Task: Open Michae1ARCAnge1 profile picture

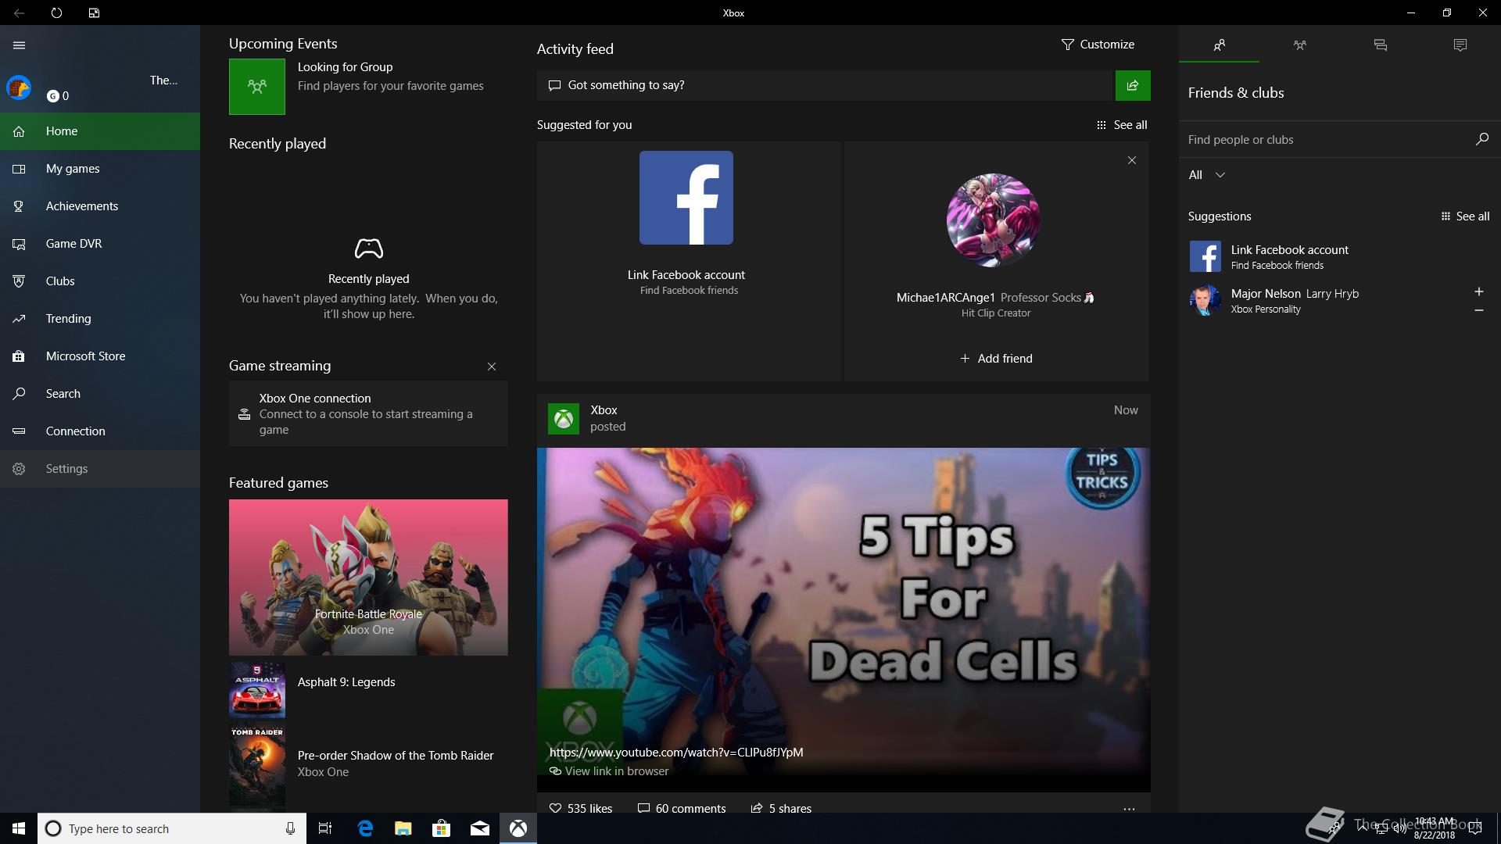Action: [x=993, y=220]
